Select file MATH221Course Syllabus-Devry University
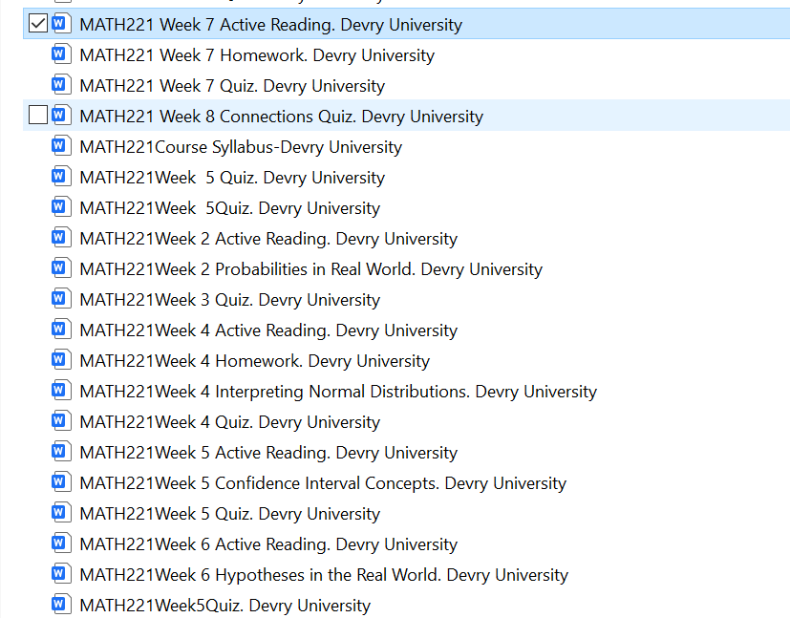Image resolution: width=790 pixels, height=618 pixels. [241, 147]
